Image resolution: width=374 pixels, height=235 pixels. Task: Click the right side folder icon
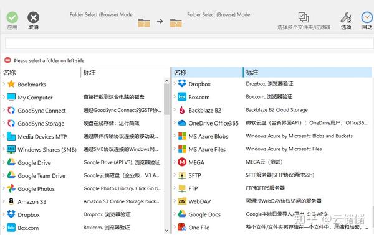(x=176, y=22)
